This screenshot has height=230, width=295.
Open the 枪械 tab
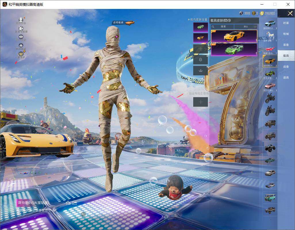coord(286,34)
